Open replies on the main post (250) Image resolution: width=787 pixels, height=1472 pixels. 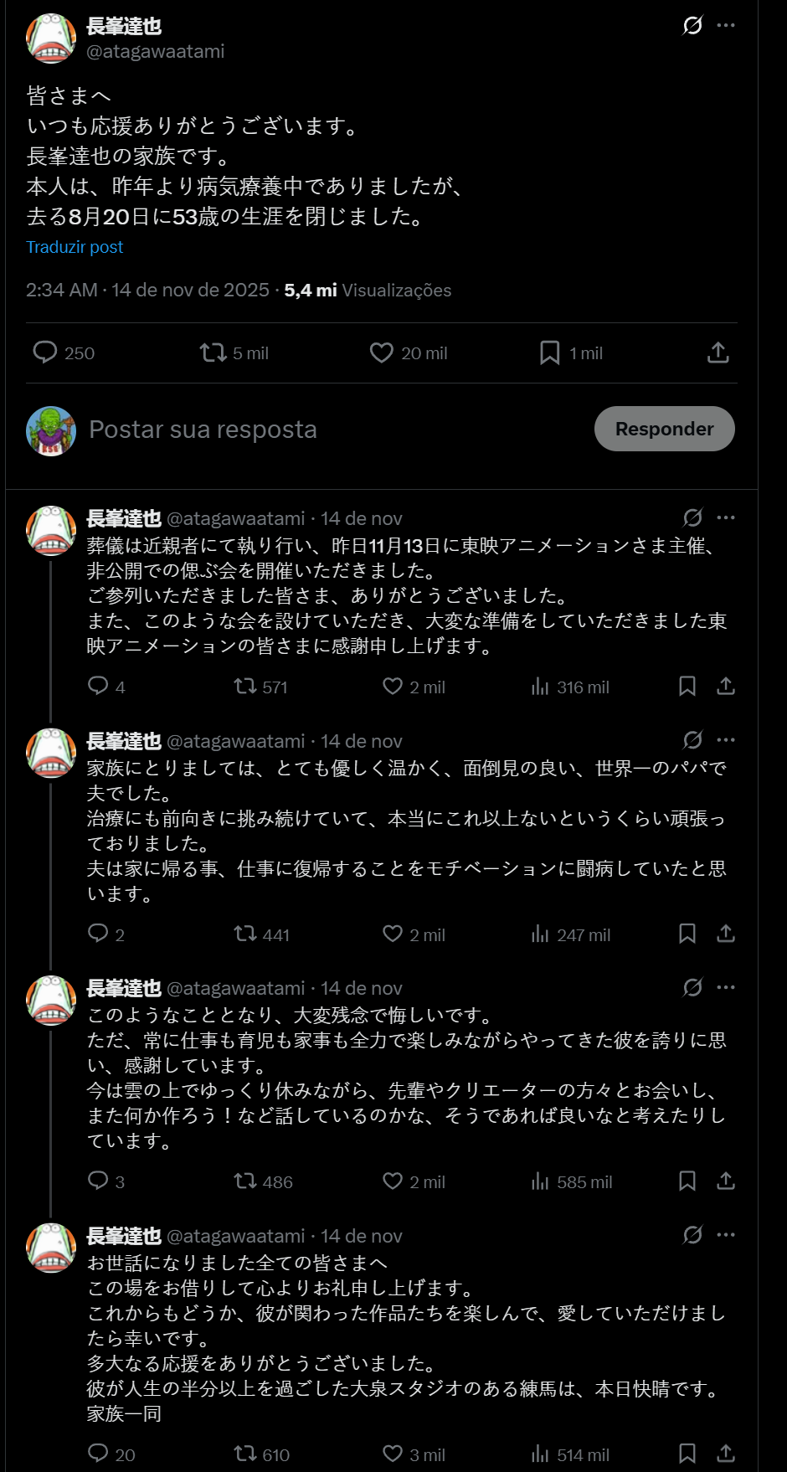pyautogui.click(x=44, y=353)
